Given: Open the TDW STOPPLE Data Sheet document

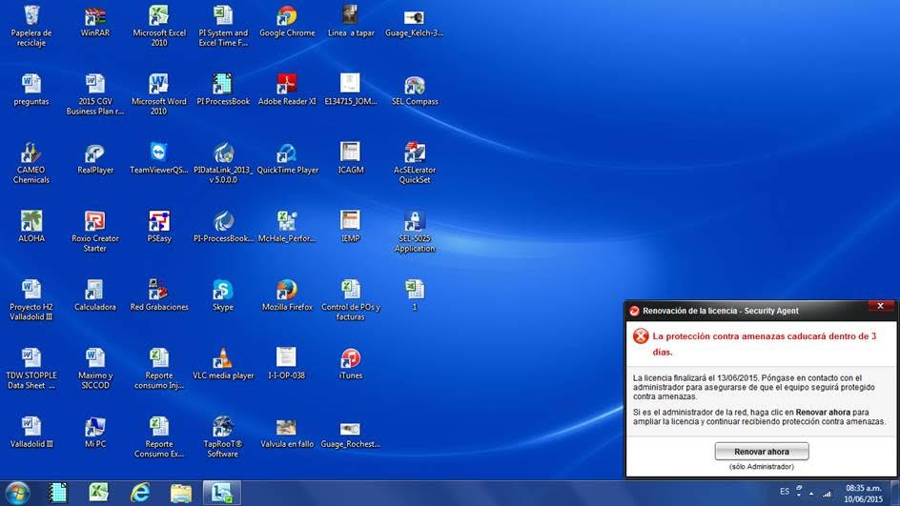Looking at the screenshot, I should pyautogui.click(x=31, y=368).
